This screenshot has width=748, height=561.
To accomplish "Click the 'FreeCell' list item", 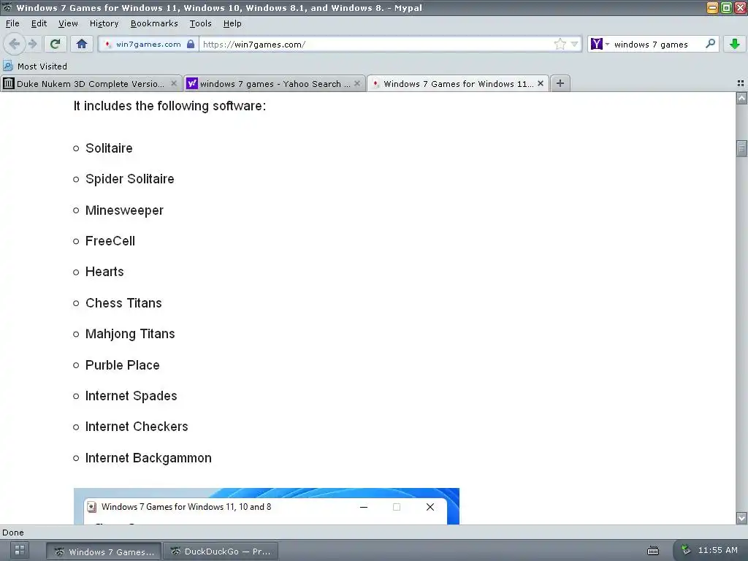I will pyautogui.click(x=110, y=241).
